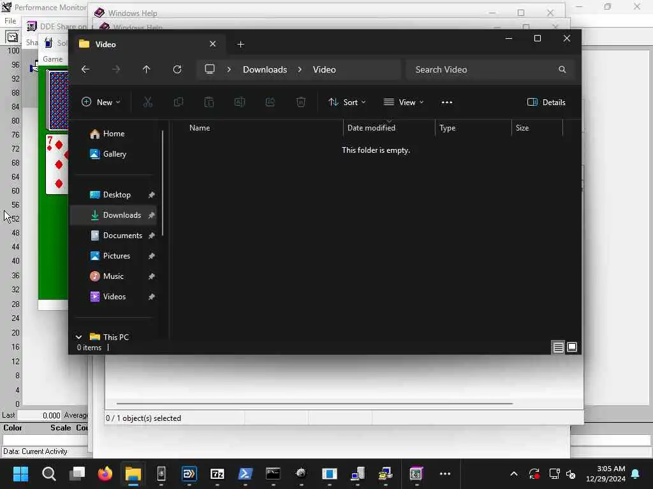Click the muted volume tray icon
Image resolution: width=653 pixels, height=489 pixels.
click(x=571, y=474)
